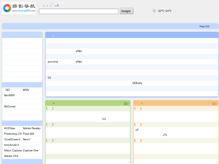Open the Hao123 link in the navigation bar
Image resolution: width=219 pixels, height=164 pixels.
[x=204, y=26]
